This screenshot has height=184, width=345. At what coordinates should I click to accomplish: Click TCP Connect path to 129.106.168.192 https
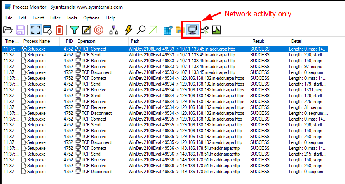click(186, 78)
